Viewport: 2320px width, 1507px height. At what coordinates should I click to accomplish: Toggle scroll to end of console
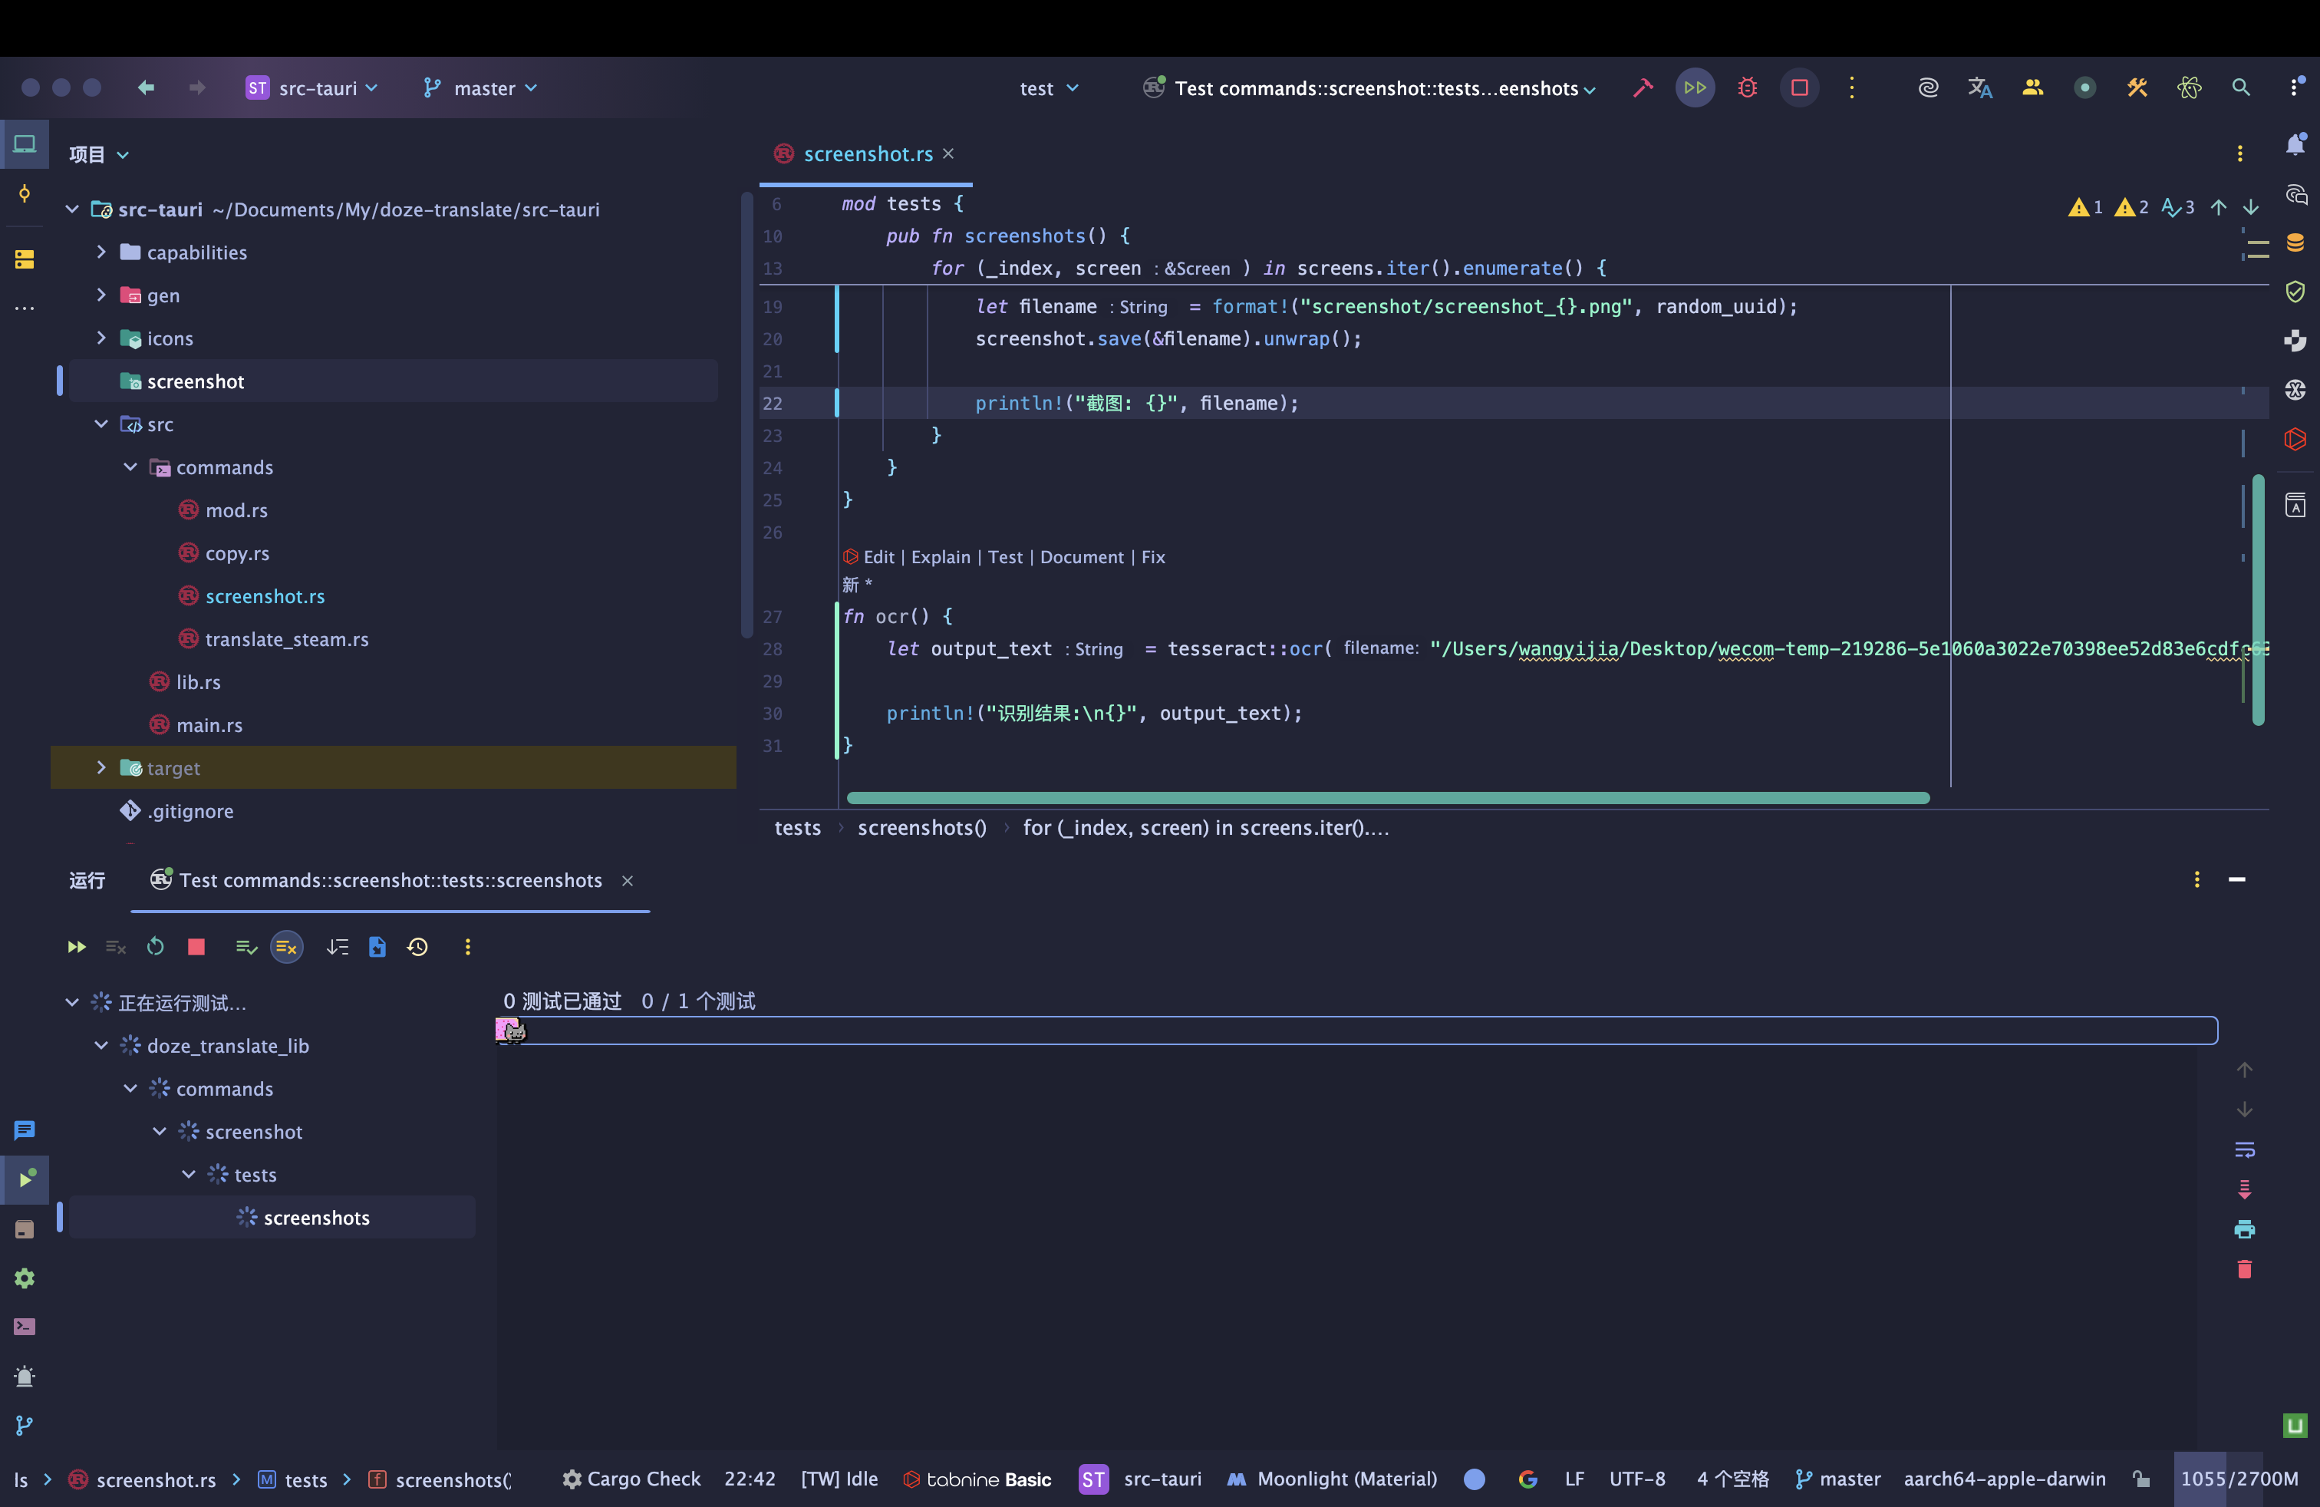pos(2244,1189)
